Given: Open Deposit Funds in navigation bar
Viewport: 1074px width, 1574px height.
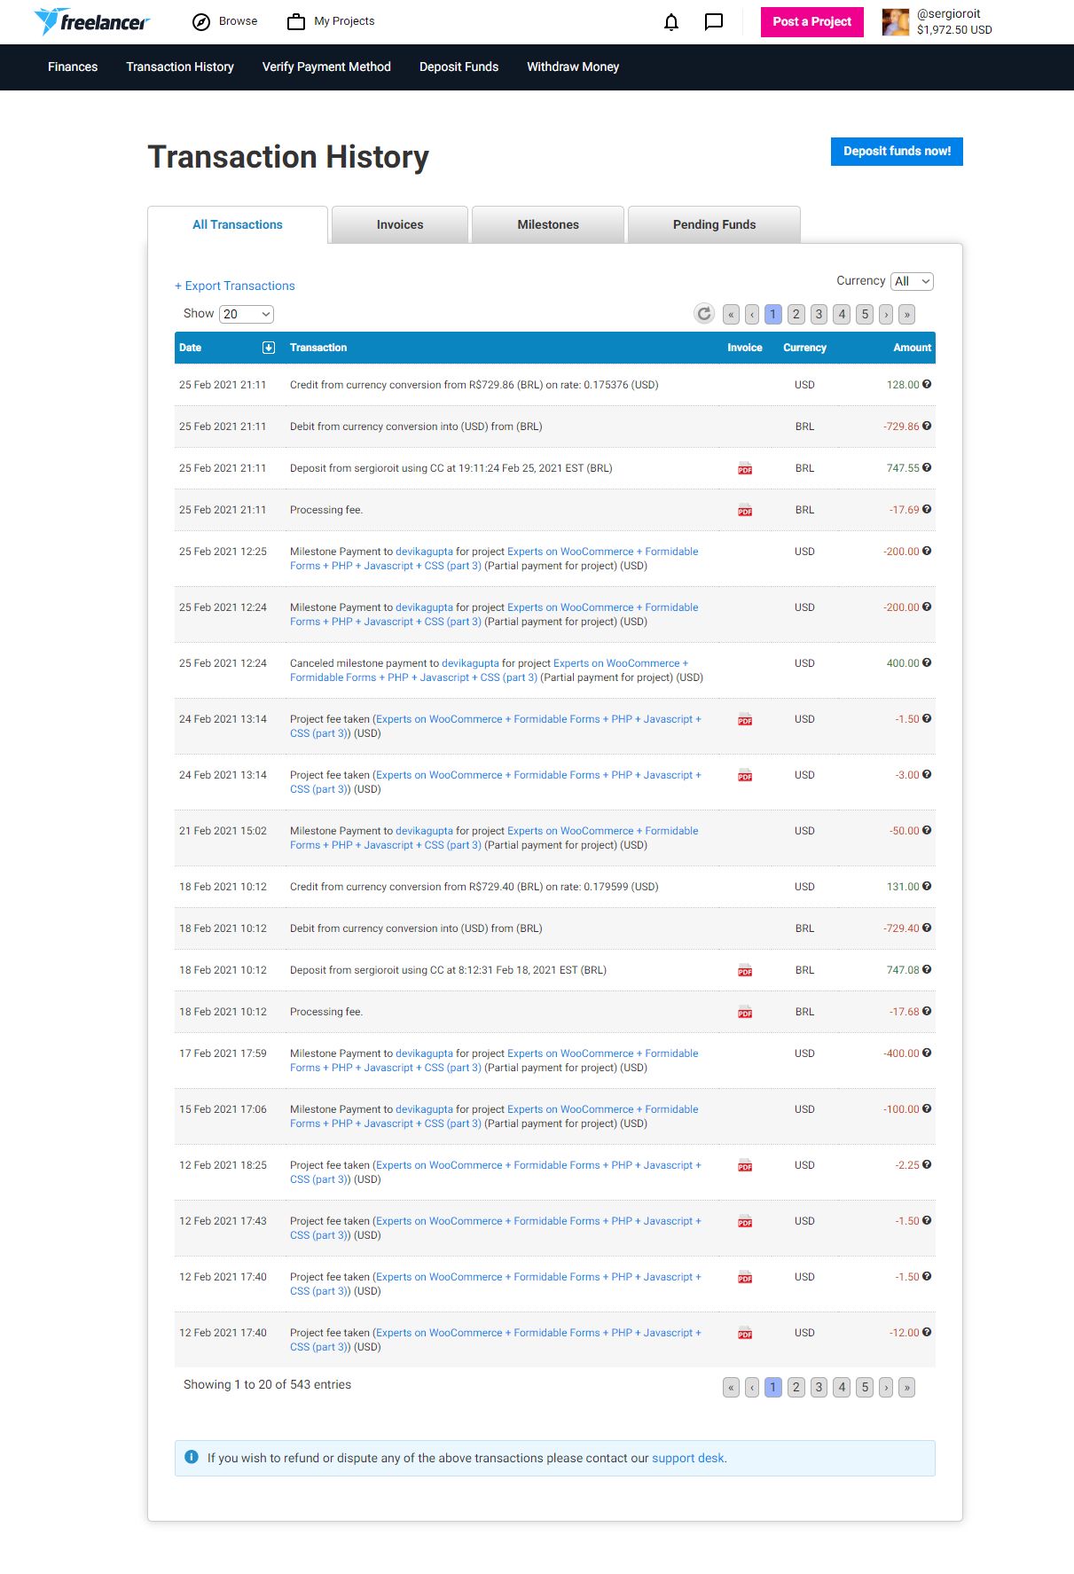Looking at the screenshot, I should (x=459, y=67).
